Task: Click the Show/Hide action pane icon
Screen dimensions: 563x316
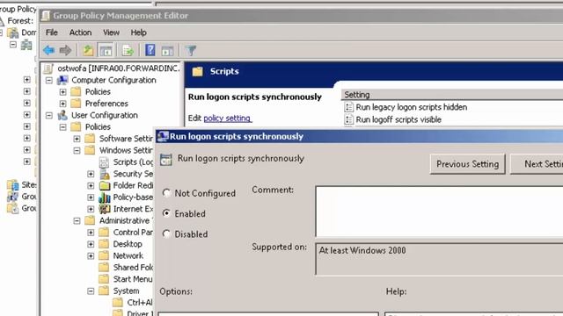Action: (167, 51)
